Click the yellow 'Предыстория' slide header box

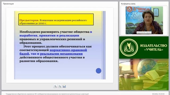[x=56, y=20]
